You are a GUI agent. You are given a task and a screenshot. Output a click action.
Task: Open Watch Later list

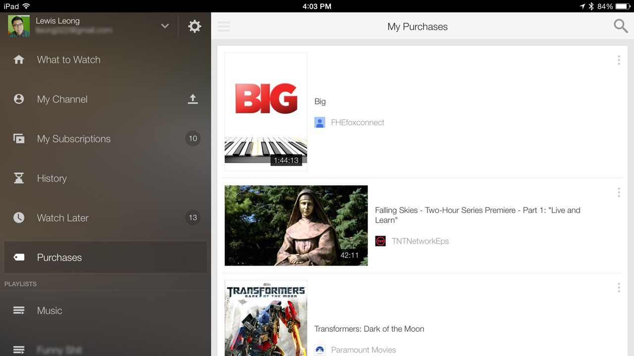tap(63, 218)
